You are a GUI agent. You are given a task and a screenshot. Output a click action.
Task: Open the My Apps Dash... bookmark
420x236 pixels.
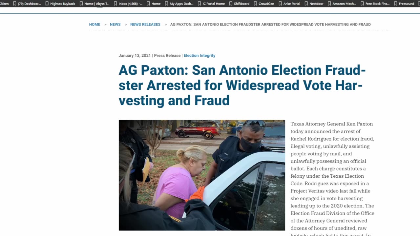pos(179,4)
